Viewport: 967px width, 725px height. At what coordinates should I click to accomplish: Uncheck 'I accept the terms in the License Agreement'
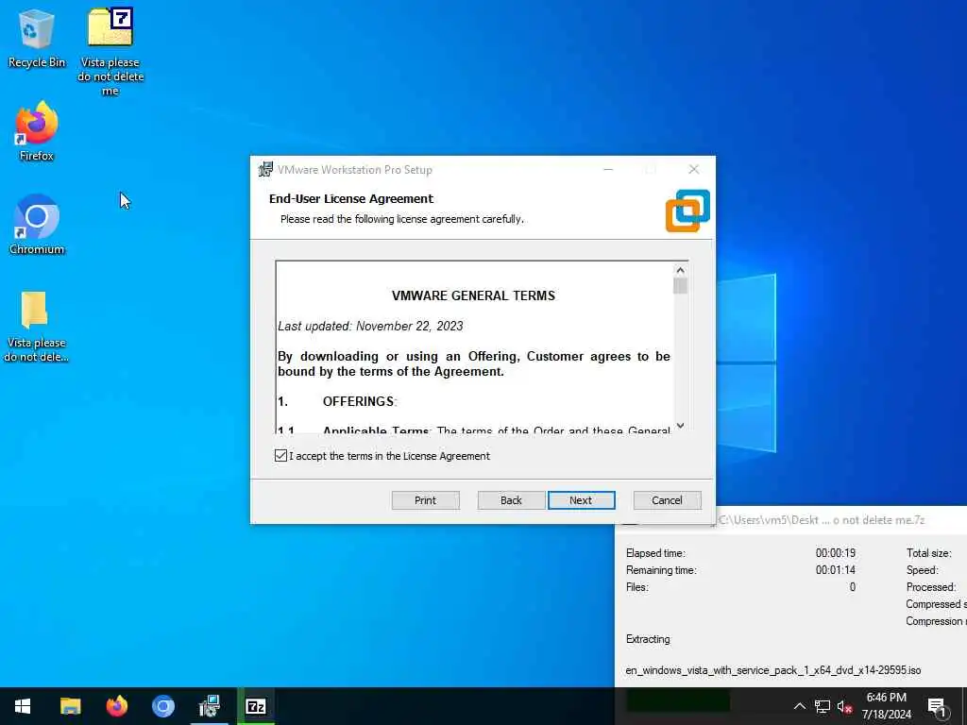pyautogui.click(x=280, y=456)
